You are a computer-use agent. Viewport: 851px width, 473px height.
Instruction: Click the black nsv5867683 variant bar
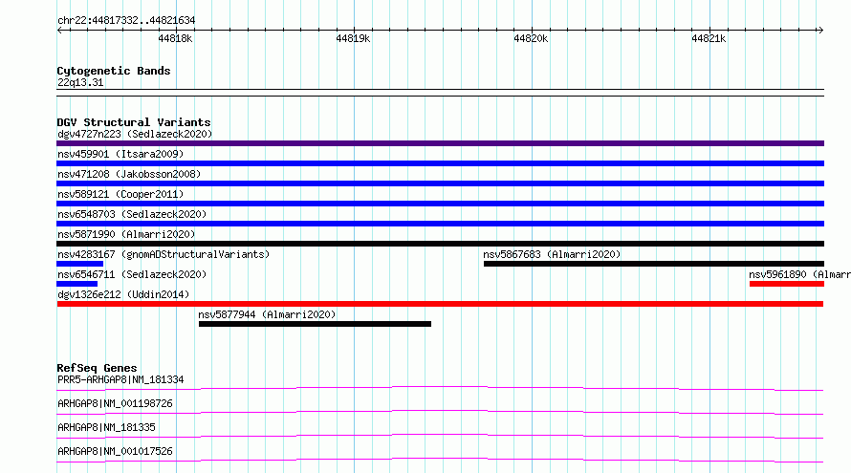654,264
